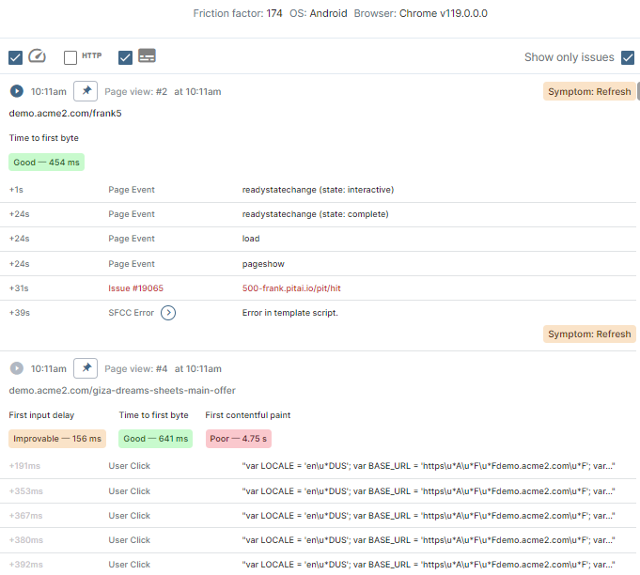The height and width of the screenshot is (575, 640).
Task: Click the Poor 4.75 s paint badge
Action: (238, 438)
